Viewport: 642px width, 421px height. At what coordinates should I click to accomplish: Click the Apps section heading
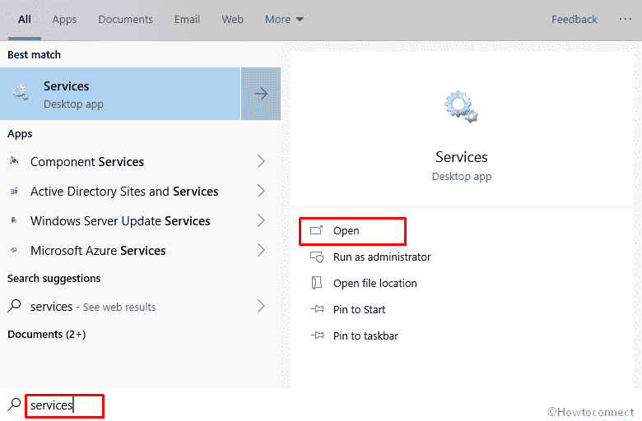(20, 134)
